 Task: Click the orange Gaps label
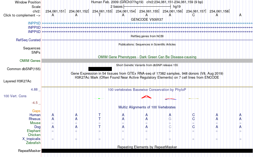click(36, 111)
